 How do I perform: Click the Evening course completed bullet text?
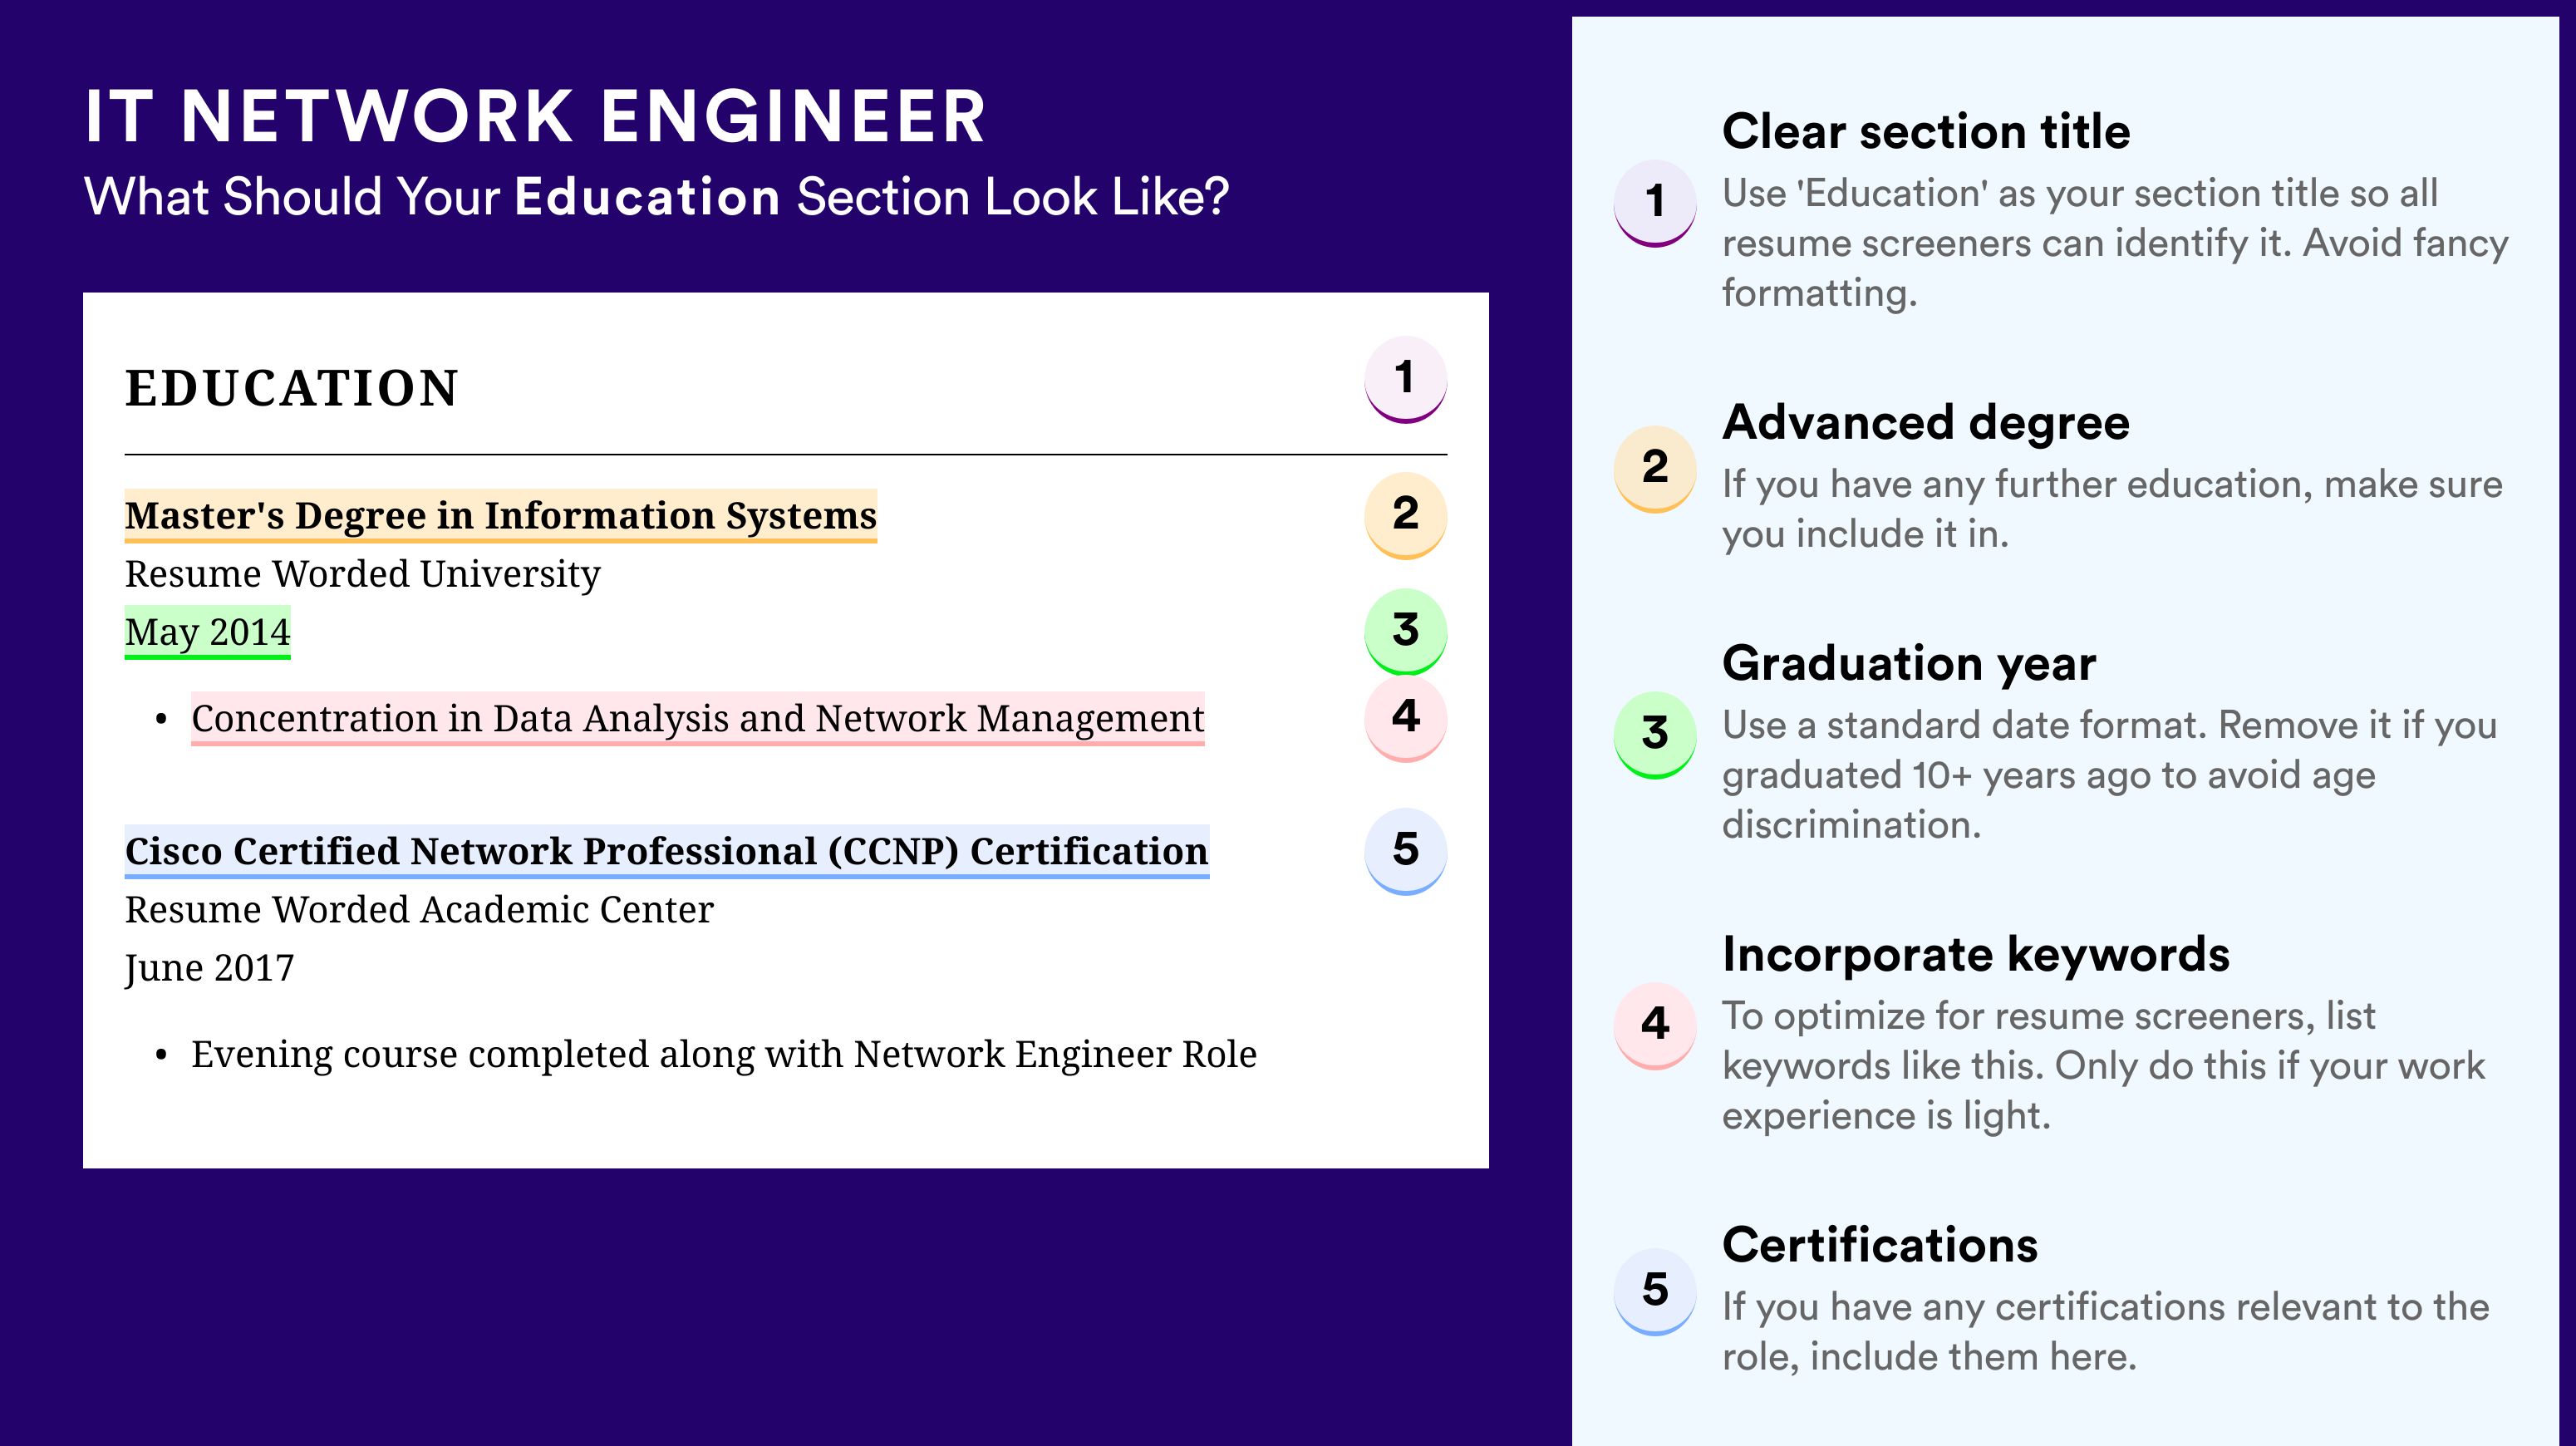point(724,1055)
